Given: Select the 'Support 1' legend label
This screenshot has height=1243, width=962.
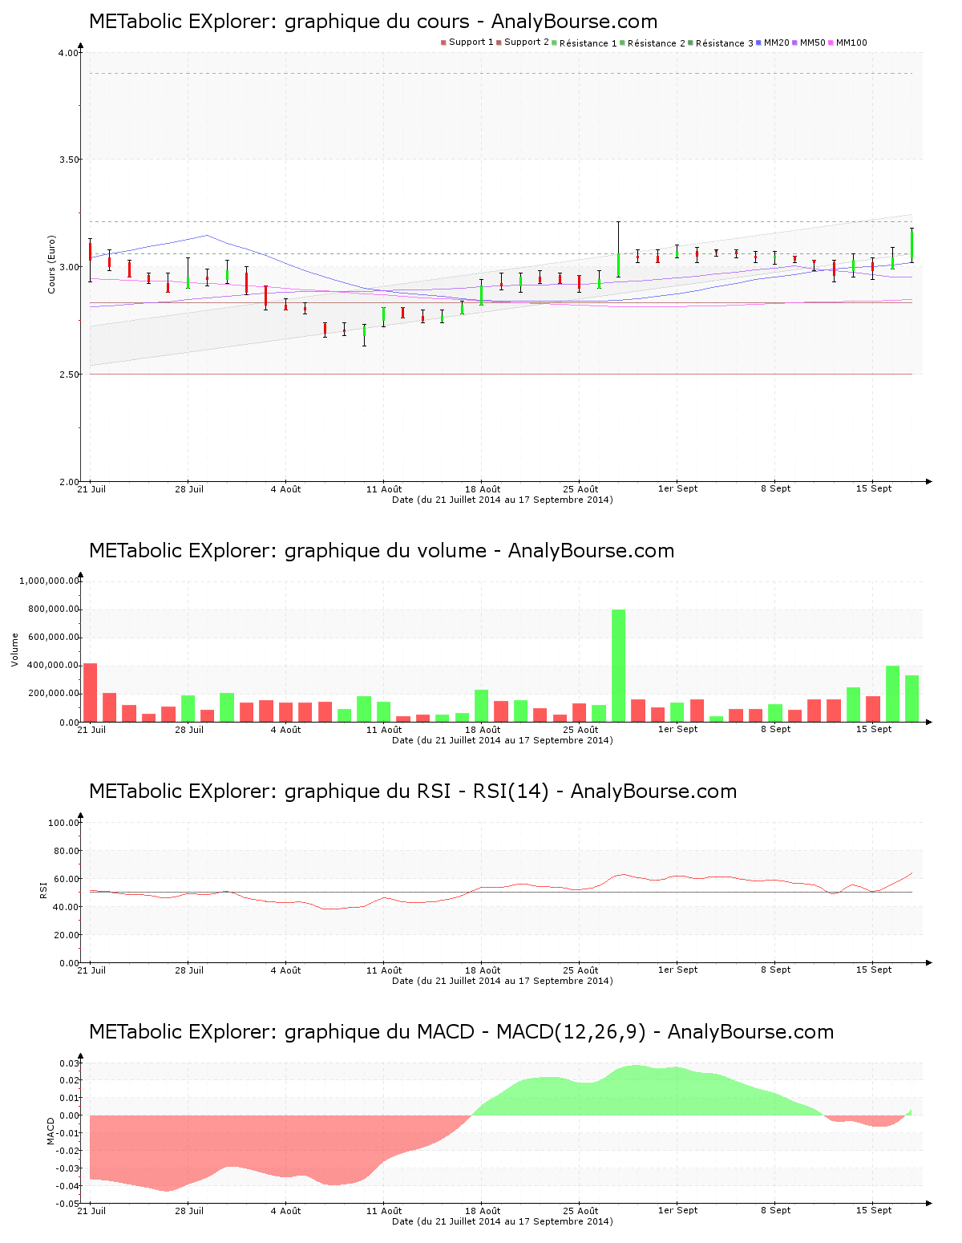Looking at the screenshot, I should [x=471, y=43].
